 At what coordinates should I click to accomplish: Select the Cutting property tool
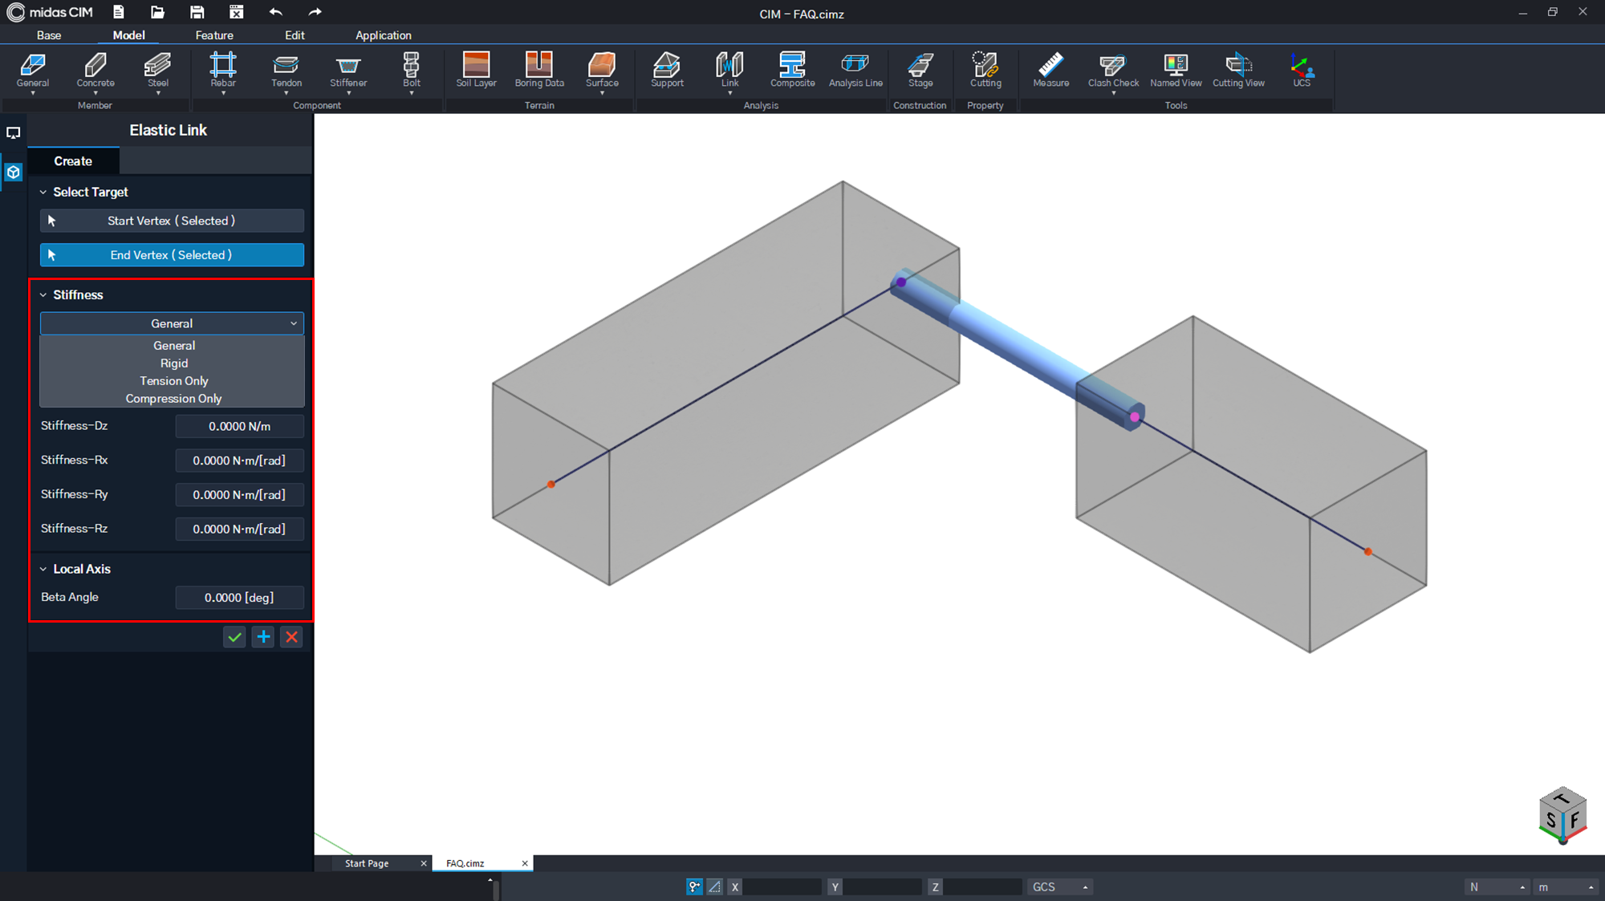pyautogui.click(x=985, y=71)
